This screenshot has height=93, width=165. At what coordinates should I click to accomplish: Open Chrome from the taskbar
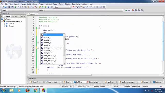35,90
